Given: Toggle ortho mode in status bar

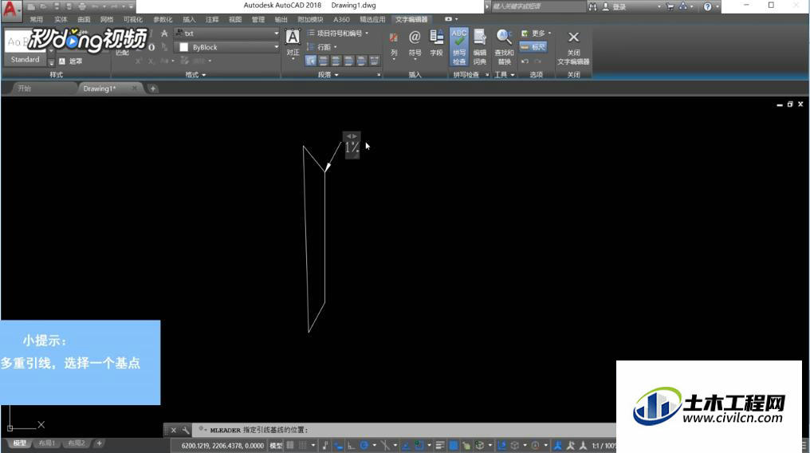Looking at the screenshot, I should [352, 445].
